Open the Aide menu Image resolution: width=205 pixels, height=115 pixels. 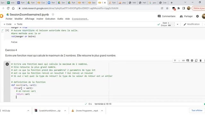pyautogui.click(x=68, y=19)
